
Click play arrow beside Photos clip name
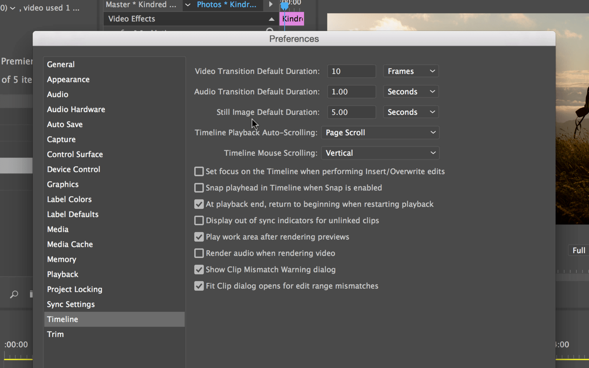coord(271,4)
